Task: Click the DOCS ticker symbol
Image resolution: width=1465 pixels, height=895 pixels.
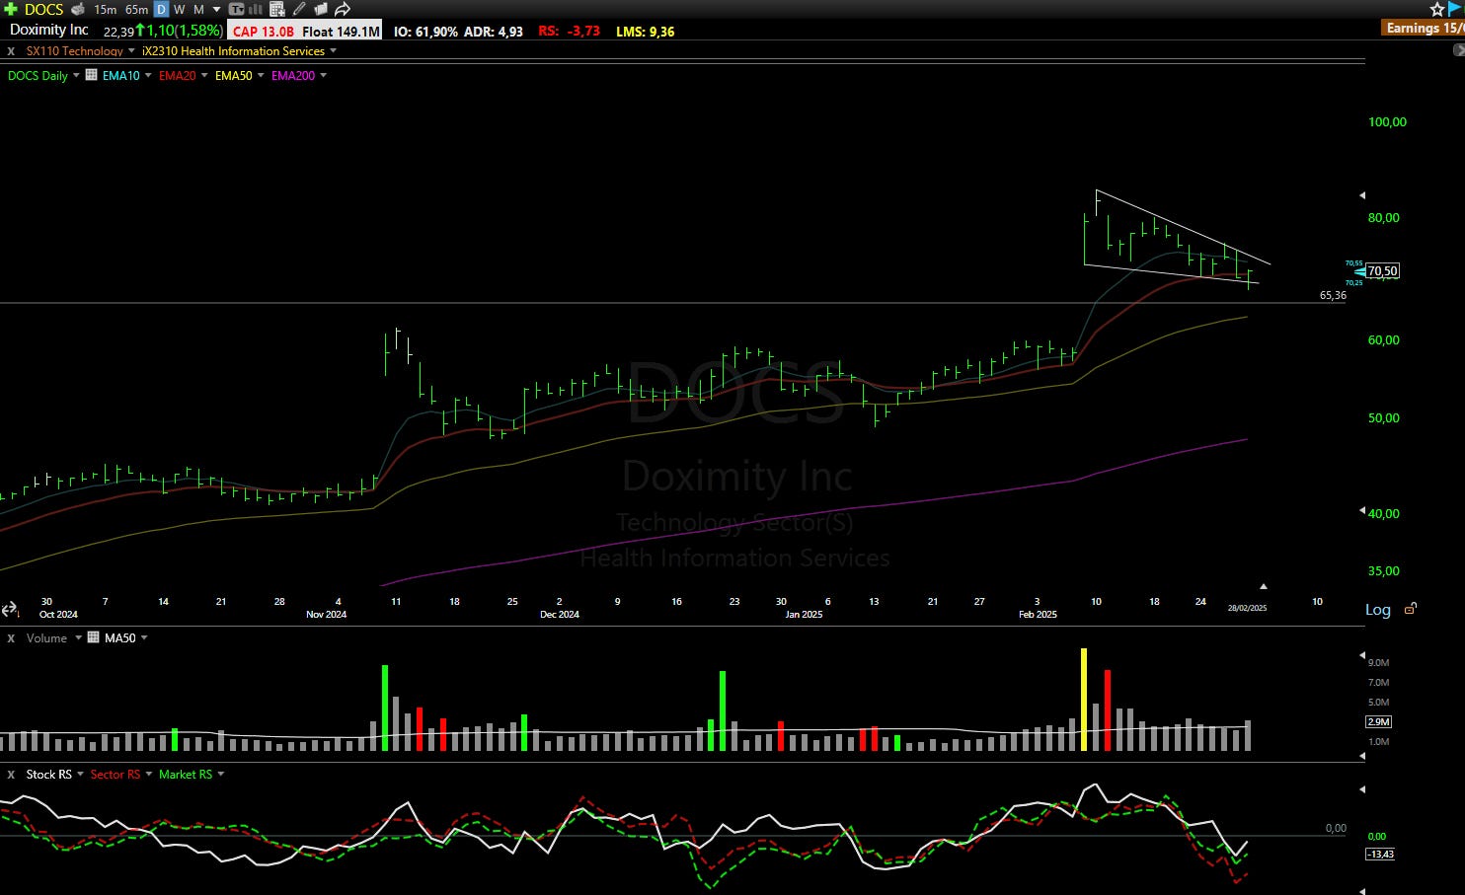Action: (x=43, y=9)
